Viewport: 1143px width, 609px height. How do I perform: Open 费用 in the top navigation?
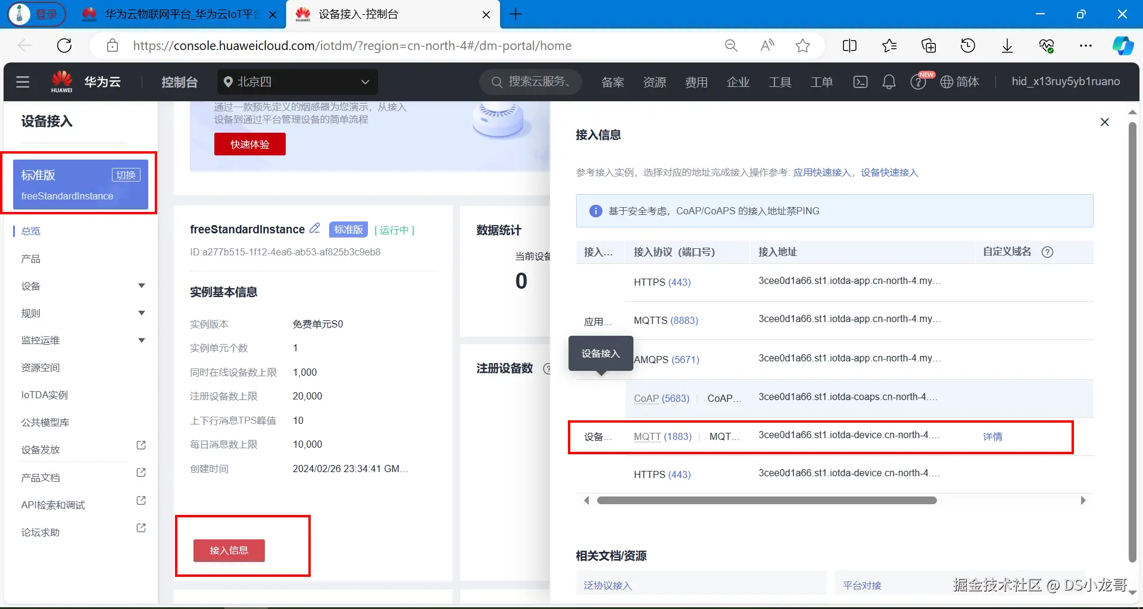(696, 82)
